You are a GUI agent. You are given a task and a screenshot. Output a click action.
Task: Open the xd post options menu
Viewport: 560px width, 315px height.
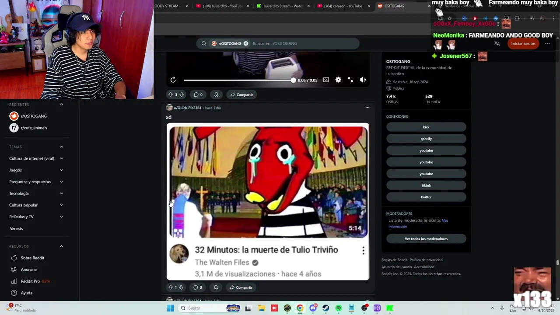(x=367, y=108)
